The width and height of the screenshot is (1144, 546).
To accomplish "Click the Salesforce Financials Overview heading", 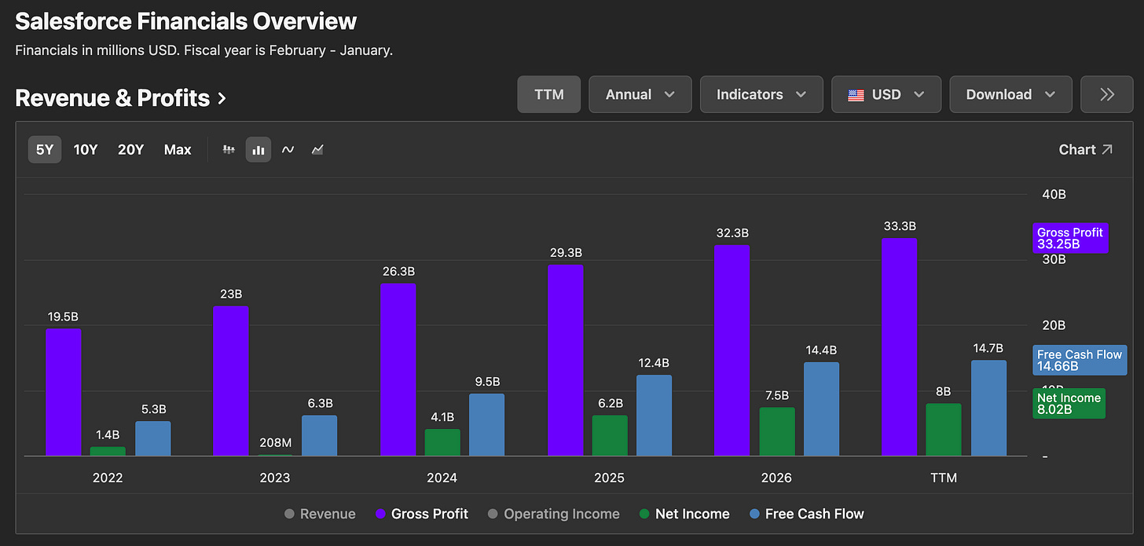I will pyautogui.click(x=186, y=21).
